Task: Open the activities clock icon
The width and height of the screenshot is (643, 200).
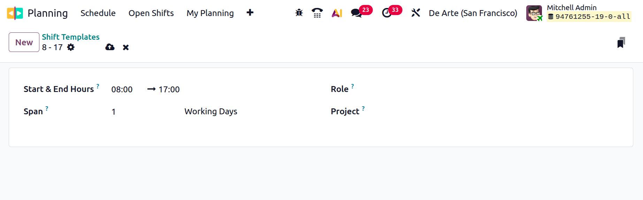Action: [x=387, y=13]
